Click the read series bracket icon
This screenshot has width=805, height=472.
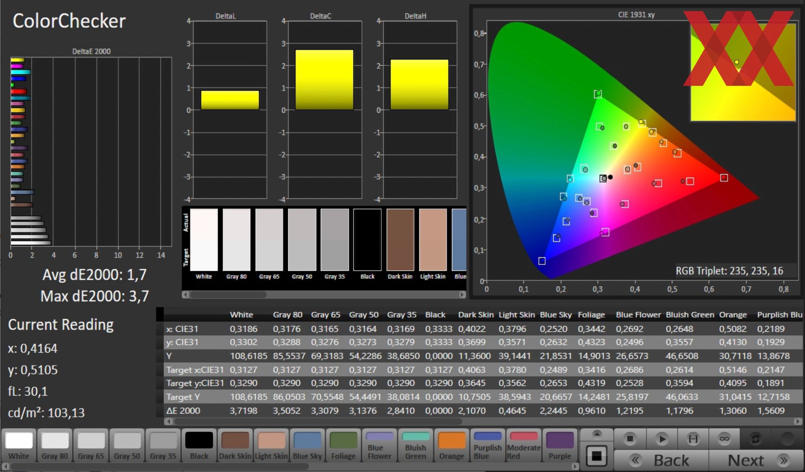(x=693, y=439)
